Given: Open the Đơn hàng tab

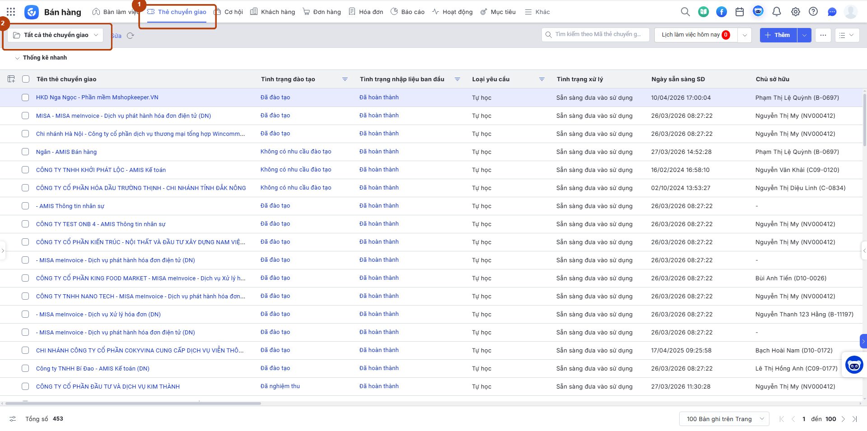Looking at the screenshot, I should pyautogui.click(x=322, y=12).
